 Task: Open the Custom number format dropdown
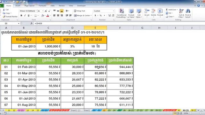click(113, 11)
